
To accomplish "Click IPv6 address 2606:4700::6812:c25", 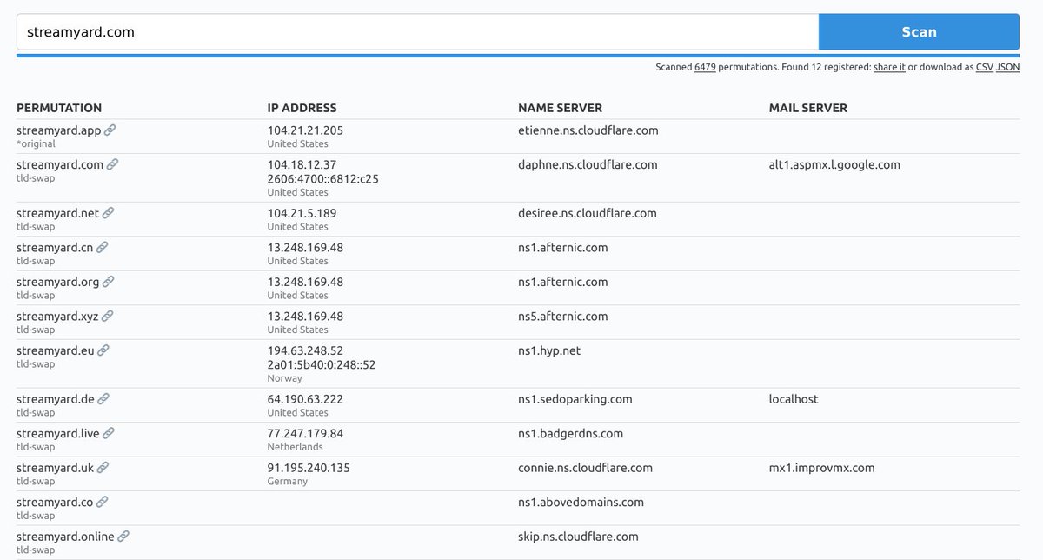I will [323, 179].
